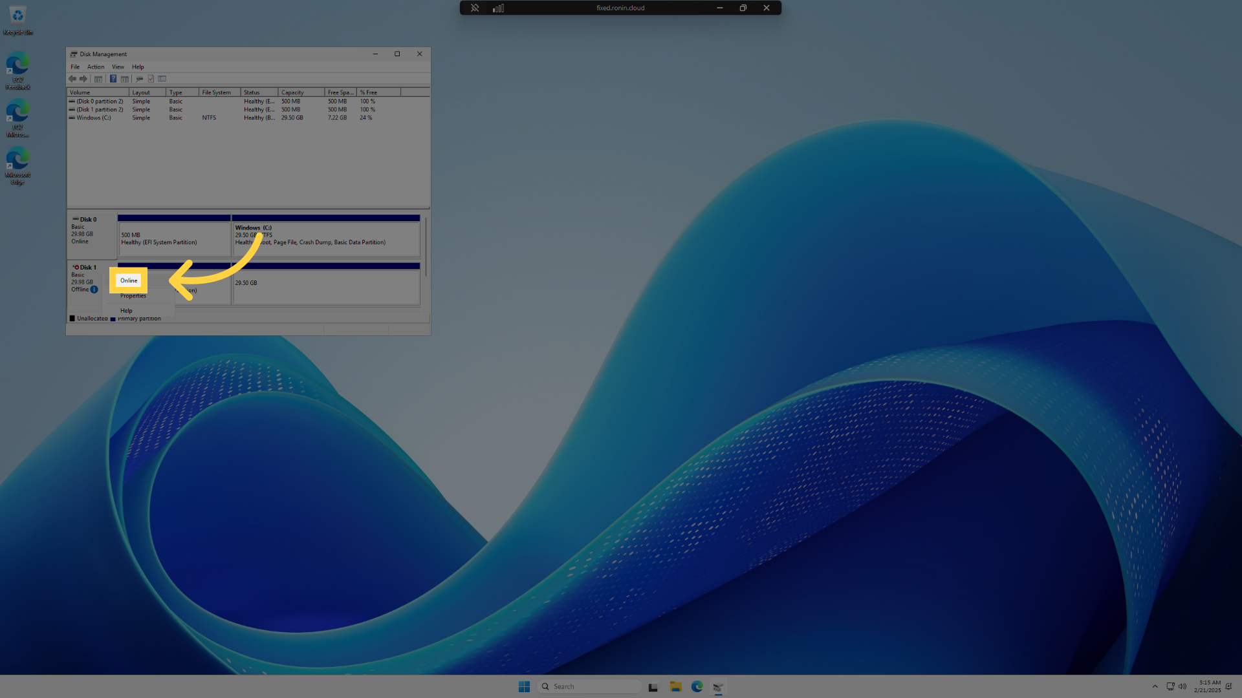
Task: Restore down the fixed.ronin.cloud session window
Action: [x=743, y=8]
